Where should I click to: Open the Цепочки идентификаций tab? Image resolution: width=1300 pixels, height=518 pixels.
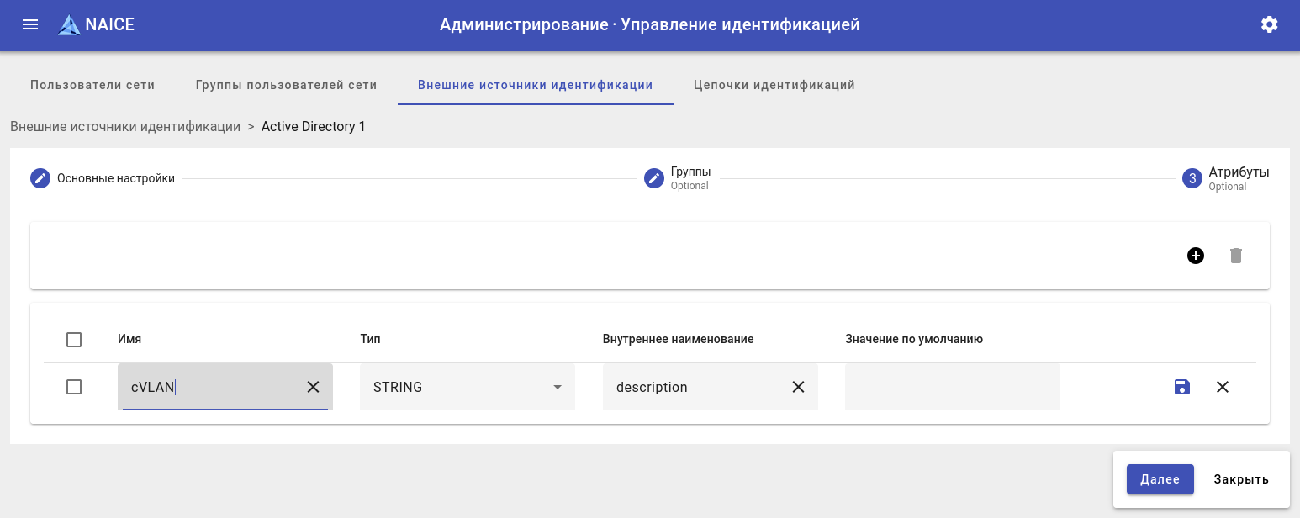(774, 85)
